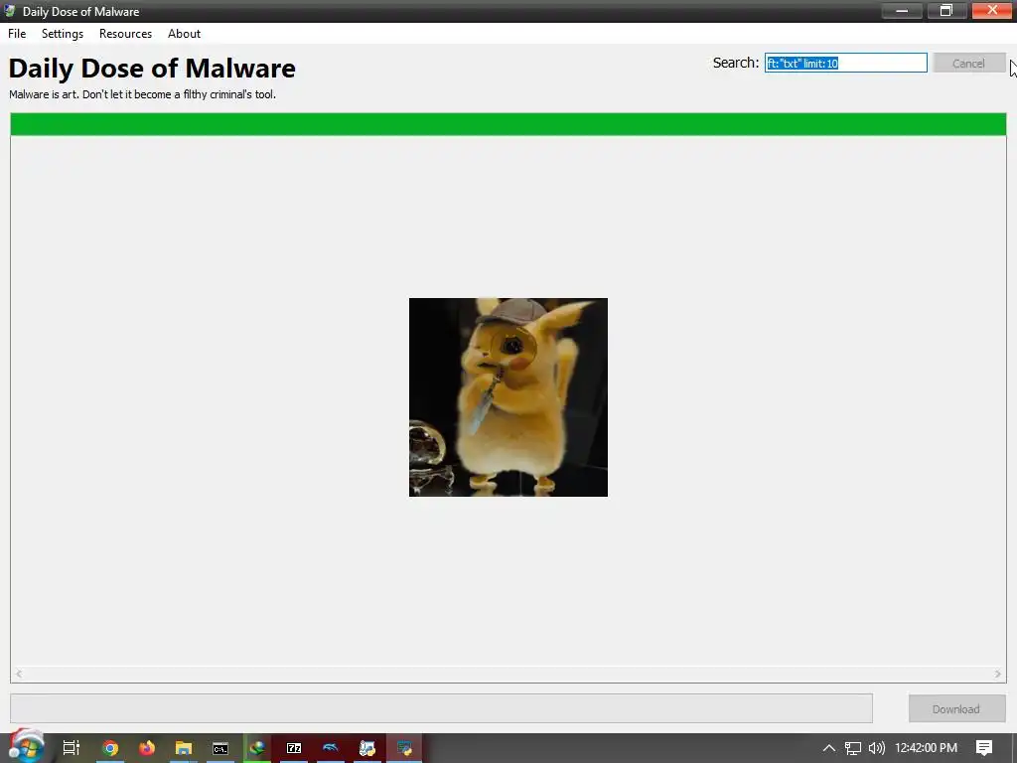Open File Explorer from the taskbar
The width and height of the screenshot is (1017, 763).
point(184,748)
